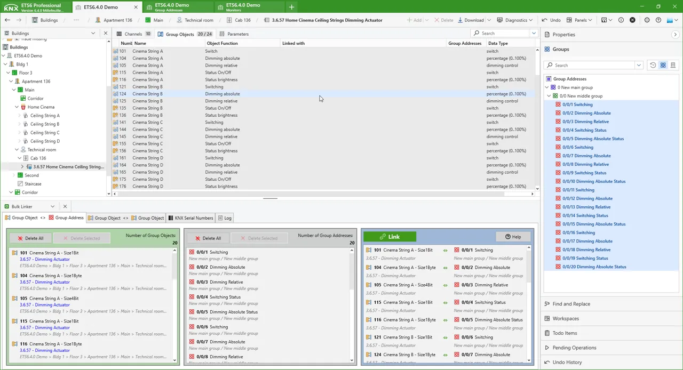Viewport: 683px width, 370px height.
Task: Close the Buildings side panel
Action: pos(105,33)
